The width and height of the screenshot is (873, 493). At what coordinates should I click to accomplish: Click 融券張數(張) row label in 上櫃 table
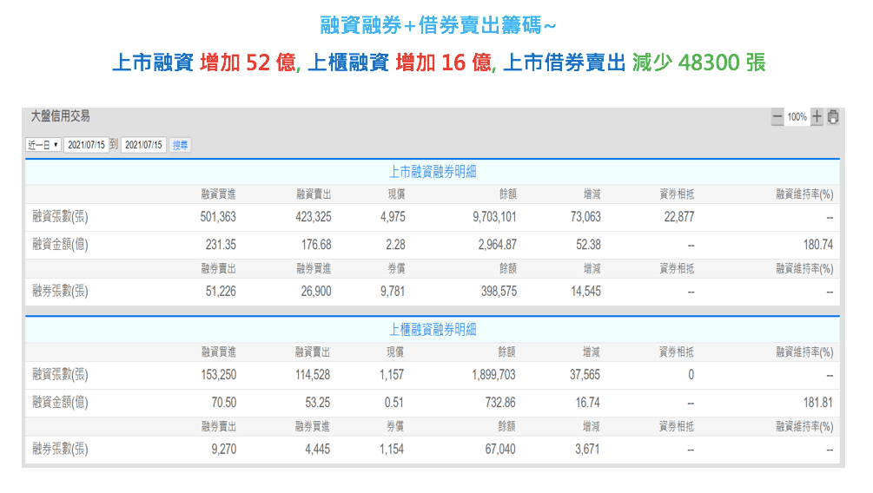tap(60, 450)
